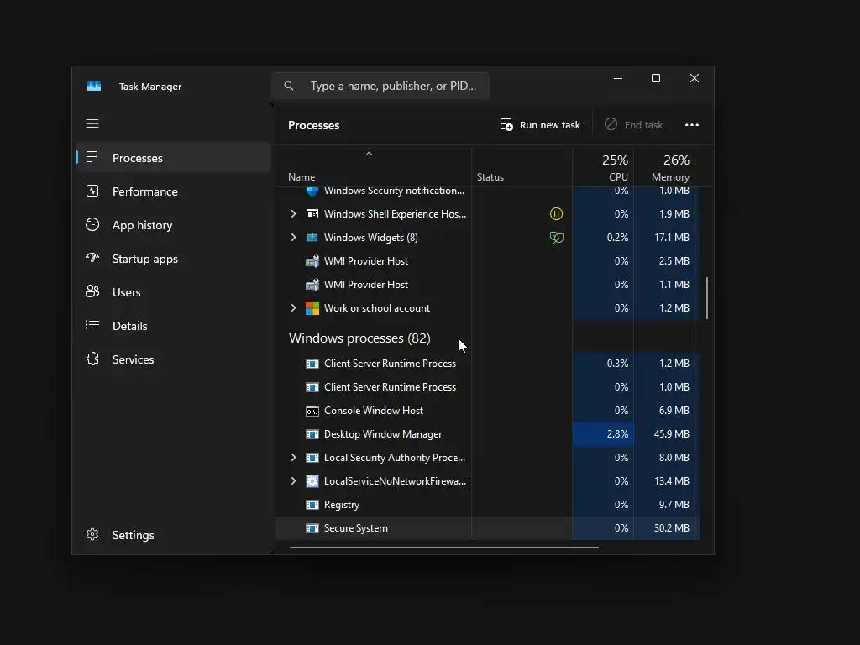Select the second WMI Provider Host name
Viewport: 860px width, 645px height.
(x=366, y=285)
